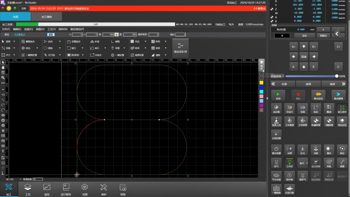Open the 文件(F) menu

click(x=6, y=29)
